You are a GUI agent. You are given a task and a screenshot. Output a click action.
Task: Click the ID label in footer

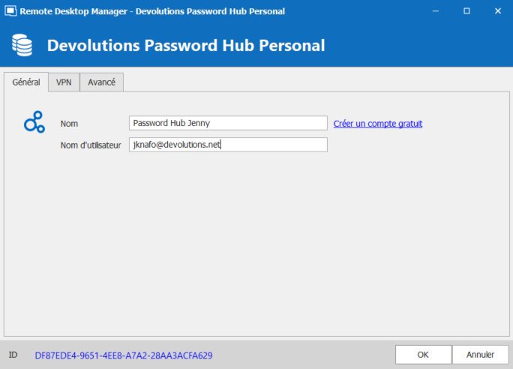tap(13, 355)
